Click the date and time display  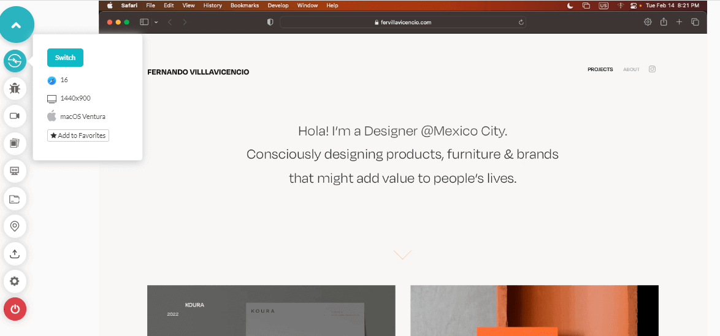[x=672, y=6]
